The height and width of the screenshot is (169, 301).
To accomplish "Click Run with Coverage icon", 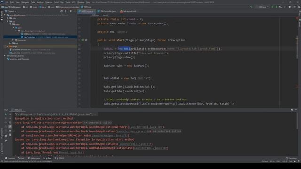I will click(280, 7).
